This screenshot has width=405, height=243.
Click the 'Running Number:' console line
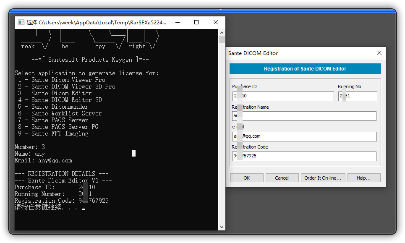[x=53, y=194]
